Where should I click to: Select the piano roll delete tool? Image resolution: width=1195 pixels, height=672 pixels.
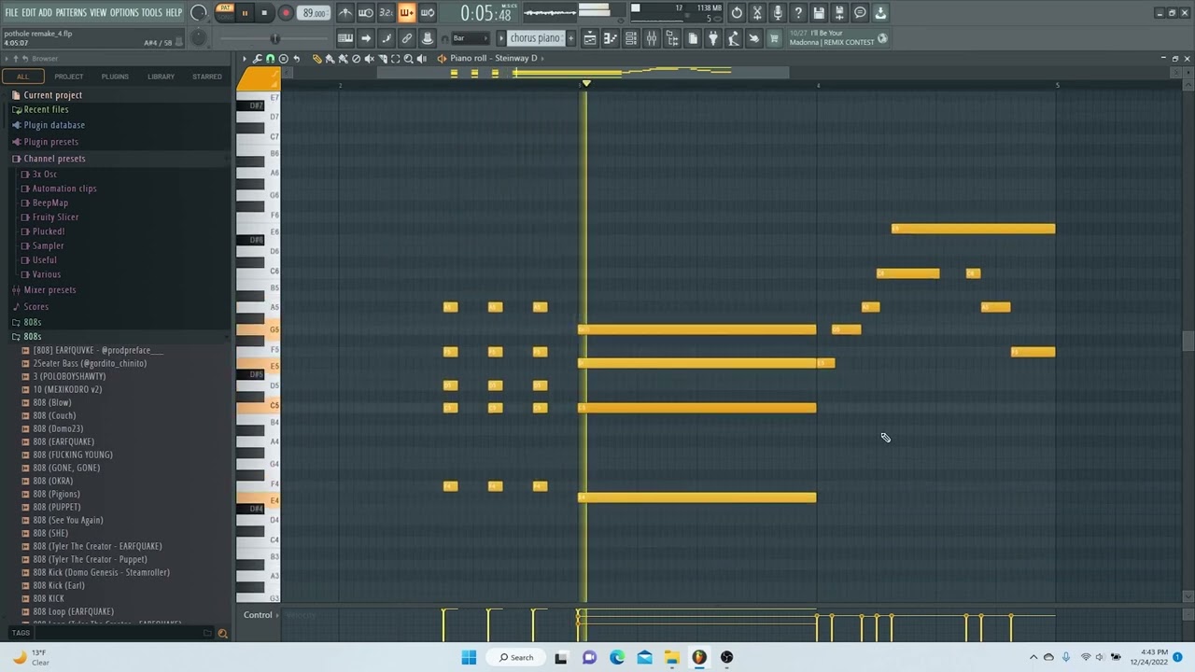357,58
